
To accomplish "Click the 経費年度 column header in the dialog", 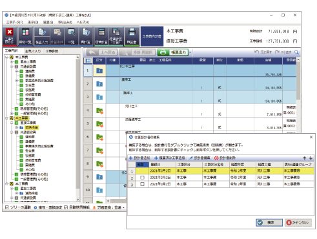I will [243, 165].
